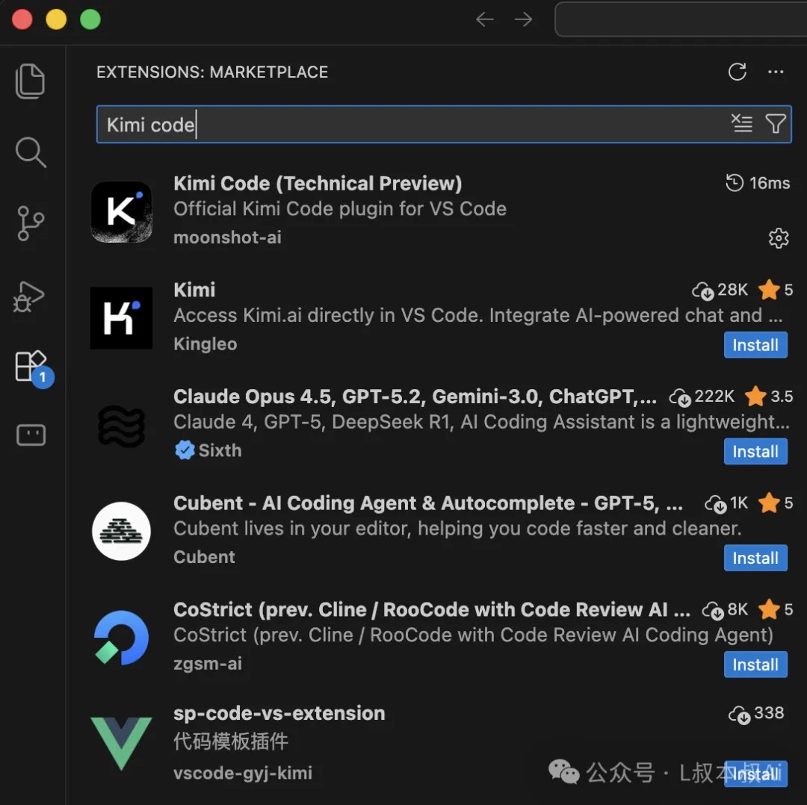Screen dimensions: 807x805
Task: Click the 5 star rating for Cubent
Action: (776, 503)
